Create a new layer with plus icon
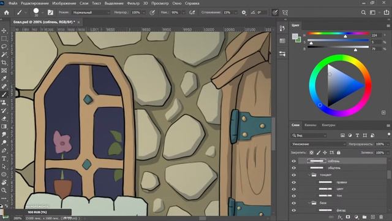This screenshot has height=221, width=392. coord(373,217)
